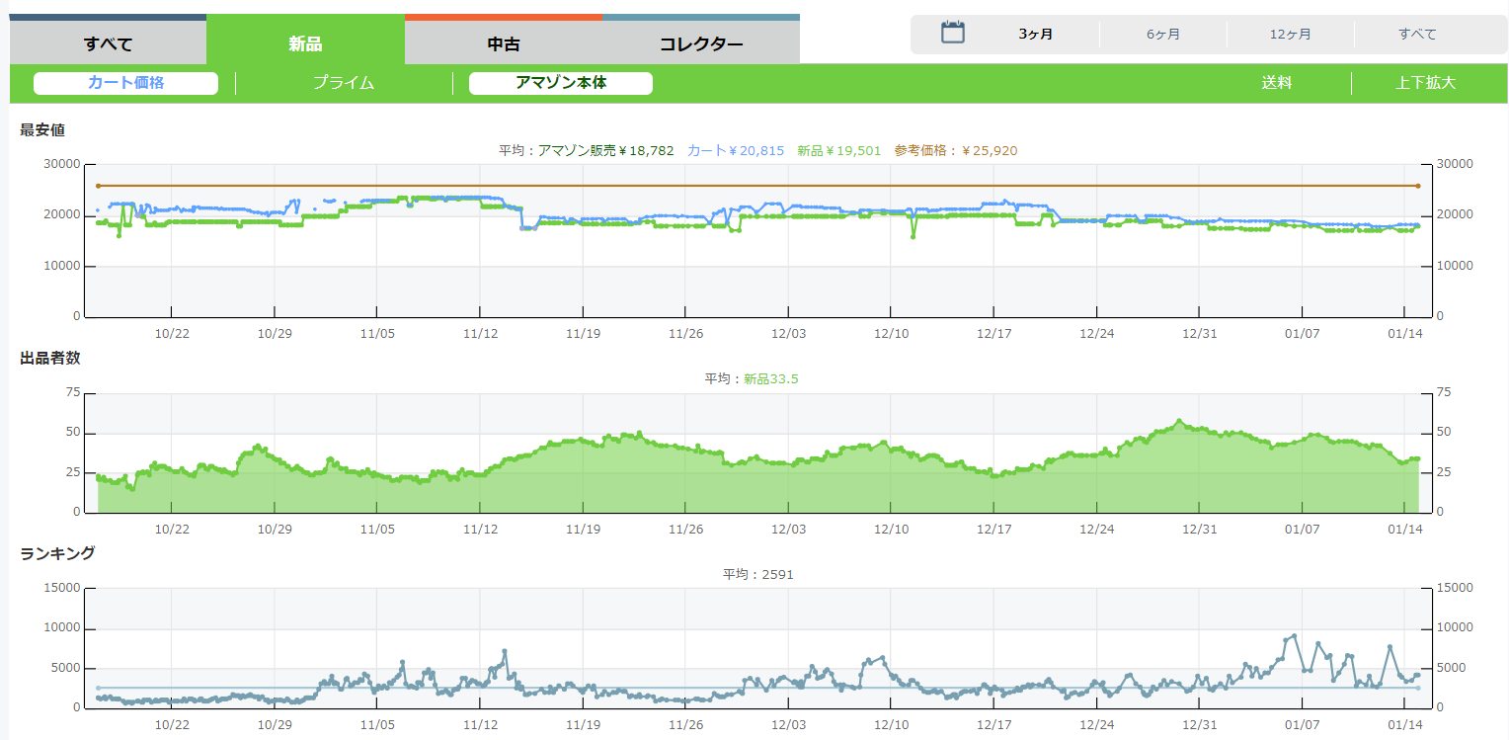
Task: Select the 3ヶ月 time range
Action: (1035, 35)
